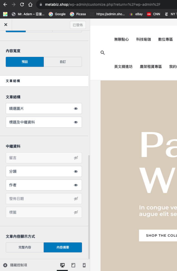Click the SHOP THE COLLECTION button

point(159,235)
